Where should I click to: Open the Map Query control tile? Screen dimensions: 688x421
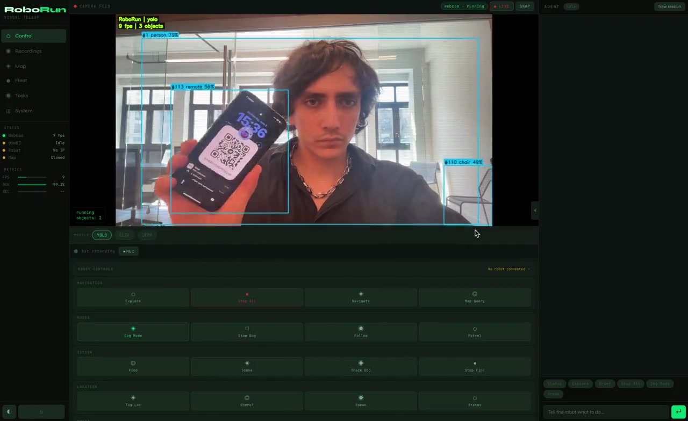[475, 297]
